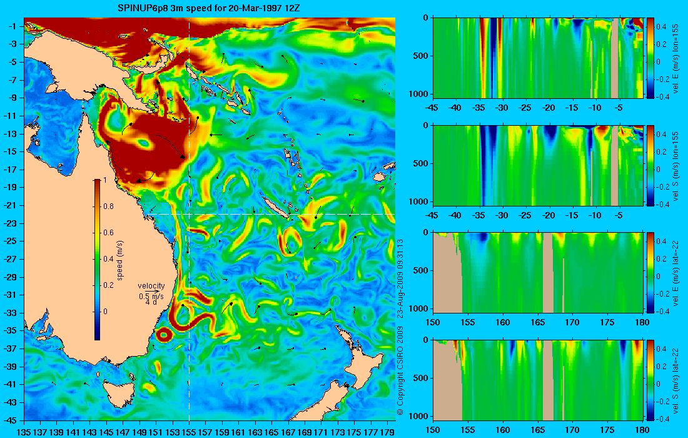The image size is (688, 438).
Task: Click the speed colorbar inside the main map
Action: point(97,260)
